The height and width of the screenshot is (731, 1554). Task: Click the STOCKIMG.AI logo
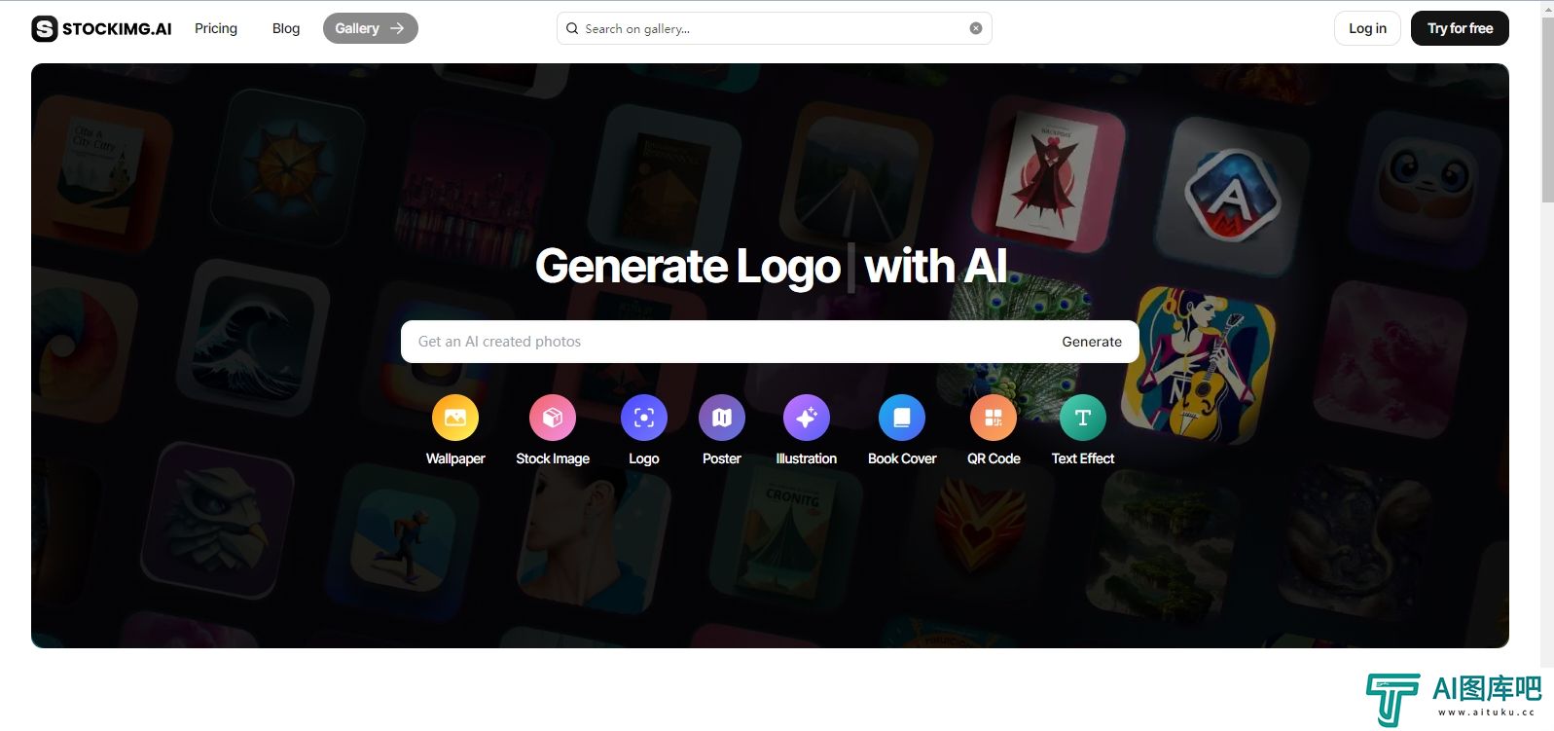click(101, 28)
